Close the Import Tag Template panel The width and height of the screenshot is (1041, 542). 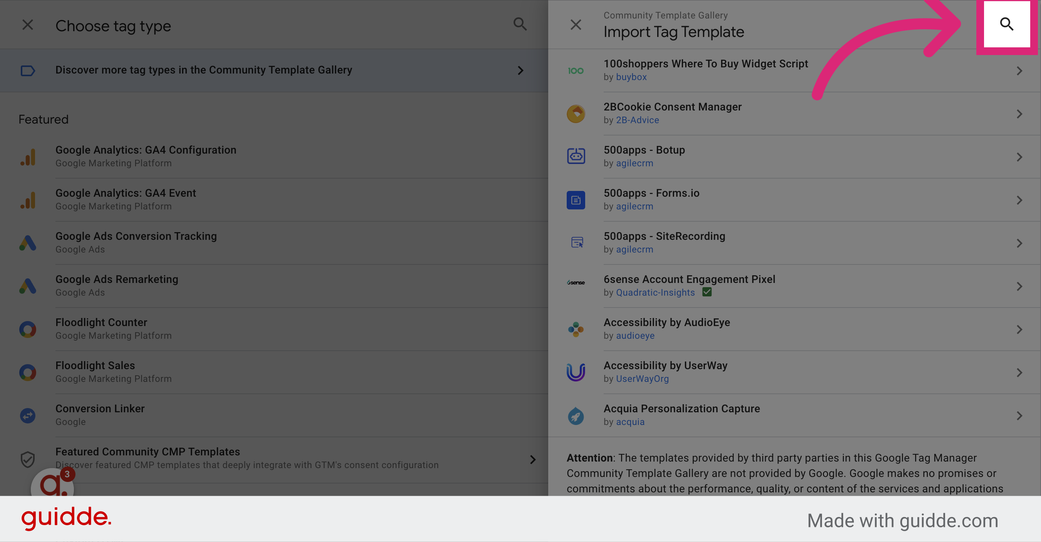(576, 25)
